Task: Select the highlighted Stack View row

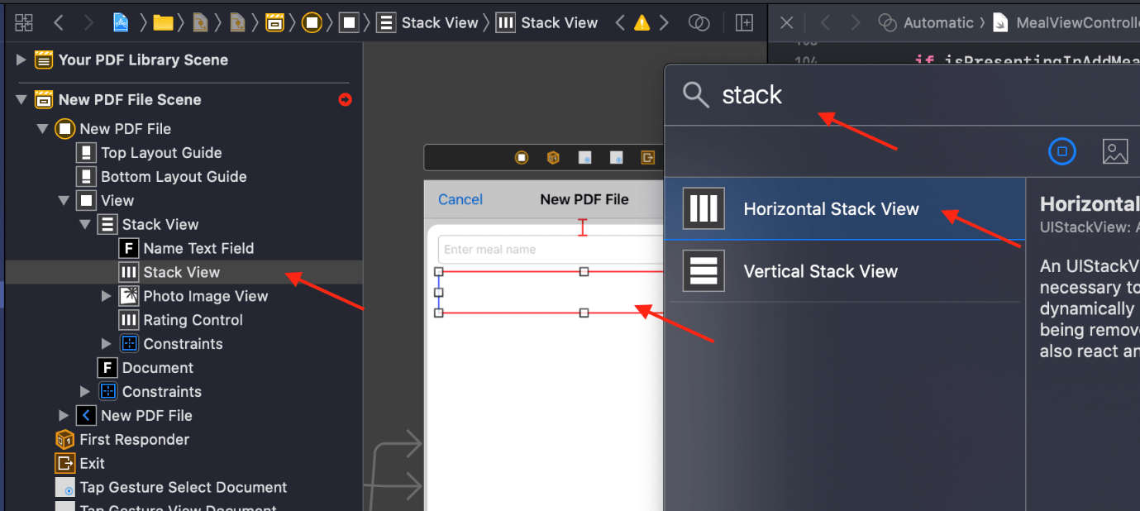Action: 184,272
